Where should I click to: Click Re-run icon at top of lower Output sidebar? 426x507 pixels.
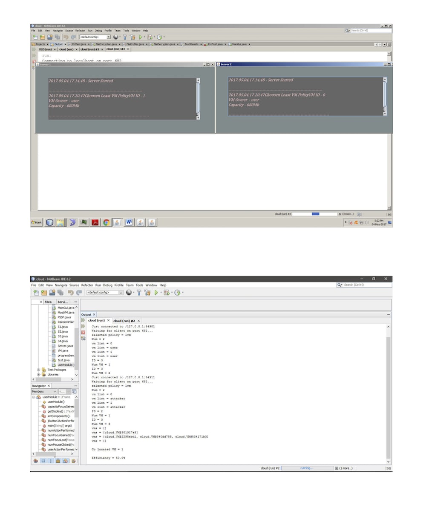tap(83, 320)
